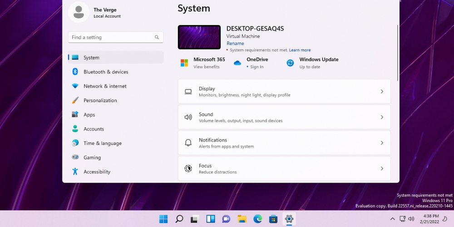The width and height of the screenshot is (454, 227).
Task: Open Microsoft 365 View benefits
Action: (202, 63)
